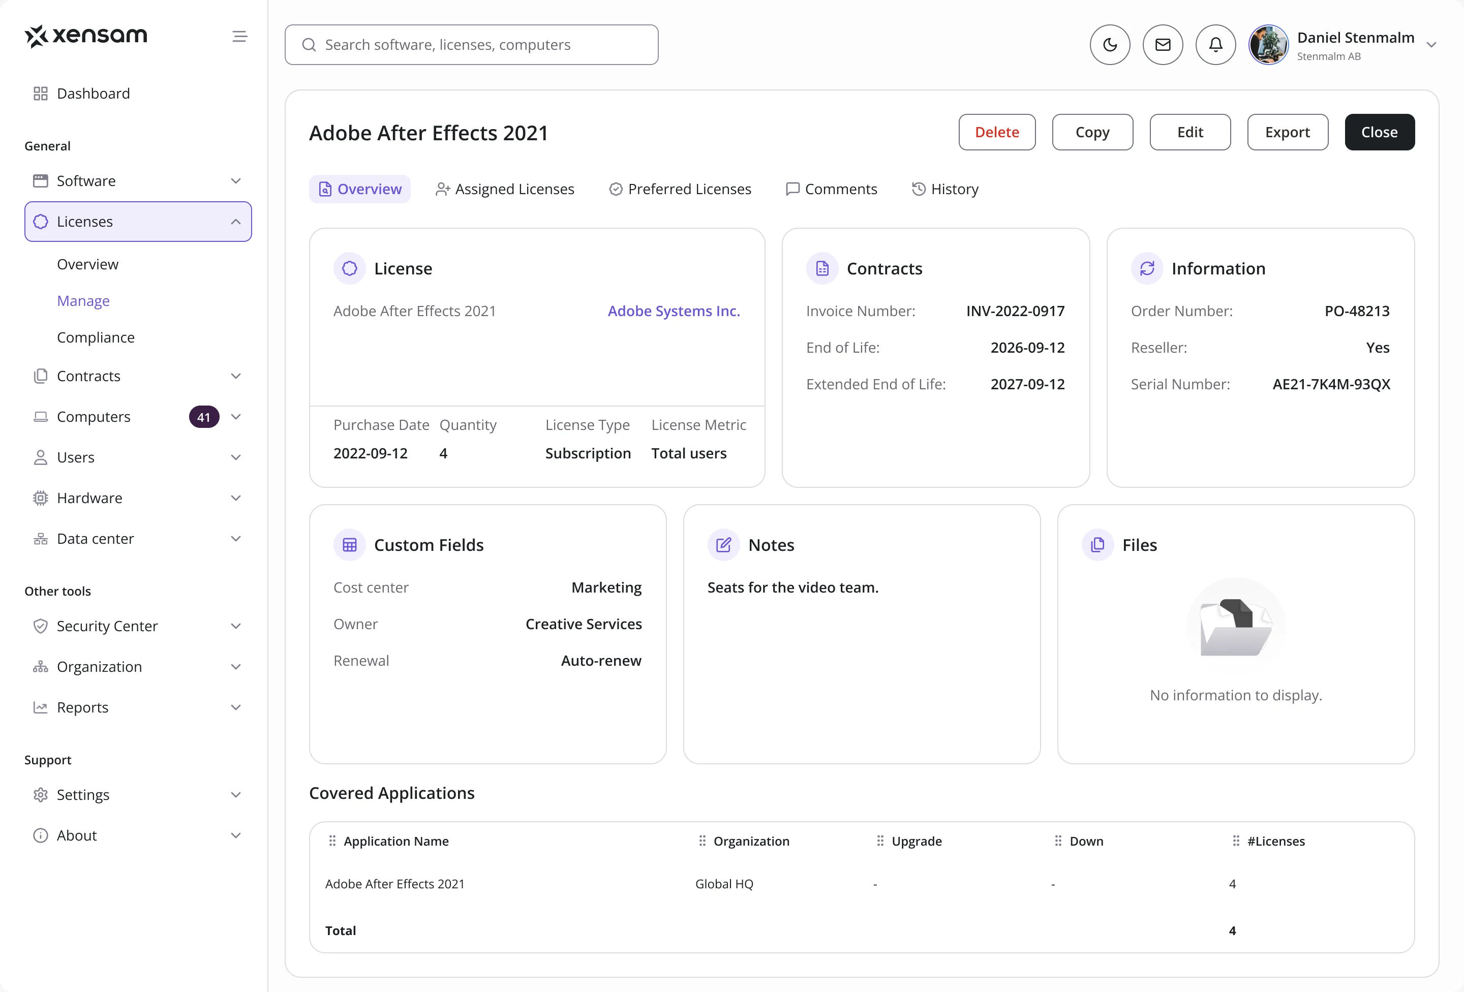Select the Adobe After Effects 2021 table row
The width and height of the screenshot is (1464, 992).
point(862,884)
